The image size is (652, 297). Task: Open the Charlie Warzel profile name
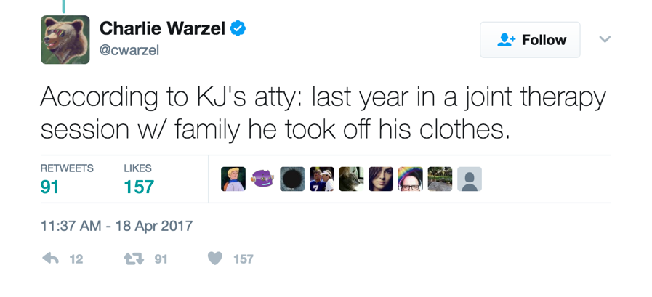(162, 28)
